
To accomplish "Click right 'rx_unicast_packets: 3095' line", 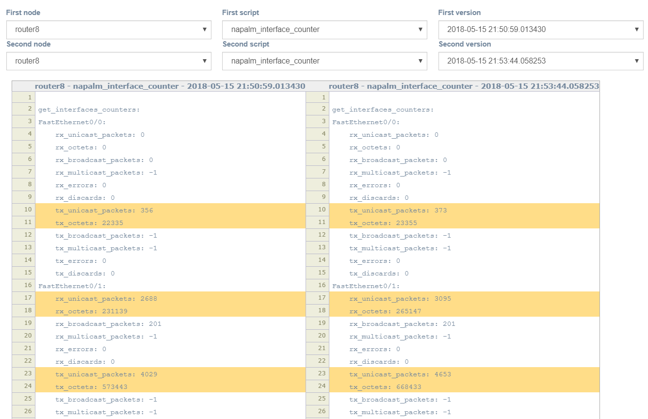I will pos(464,298).
